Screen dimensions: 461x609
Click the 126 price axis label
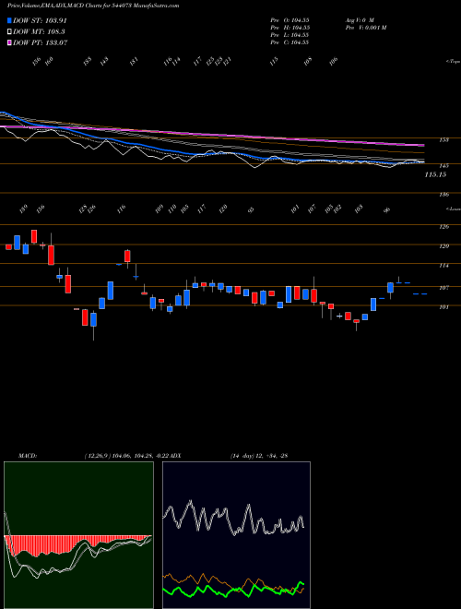(444, 227)
